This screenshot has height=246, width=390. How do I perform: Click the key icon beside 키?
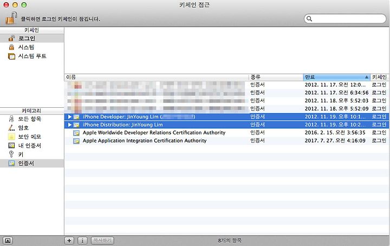click(x=11, y=154)
